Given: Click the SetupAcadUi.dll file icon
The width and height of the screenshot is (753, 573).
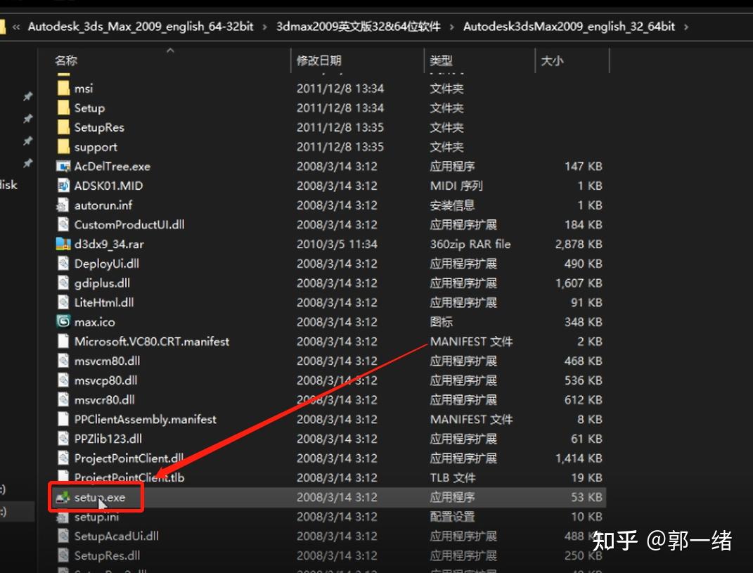Looking at the screenshot, I should click(63, 536).
